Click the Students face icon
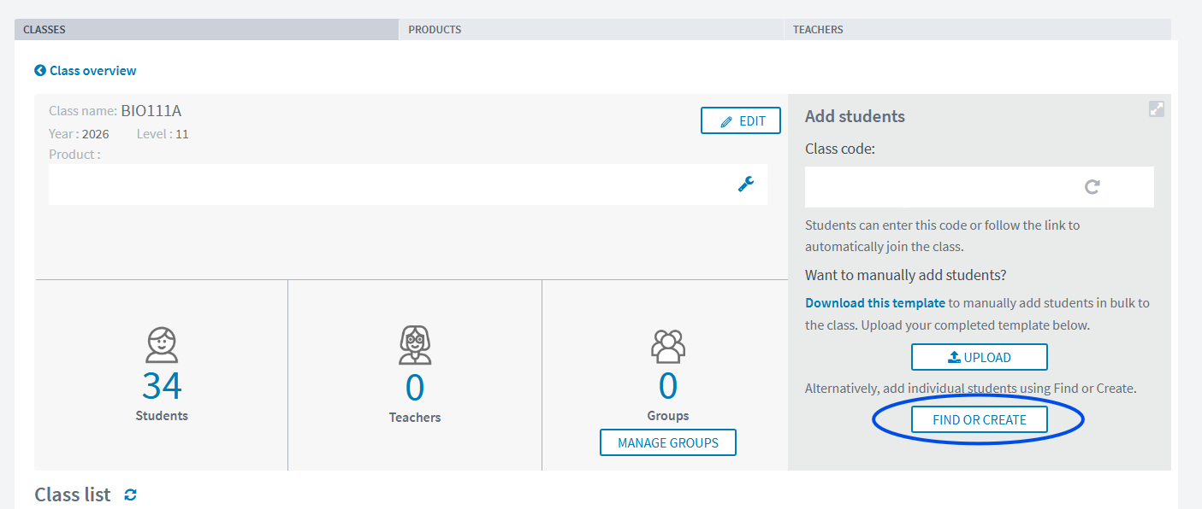1202x509 pixels. 162,345
